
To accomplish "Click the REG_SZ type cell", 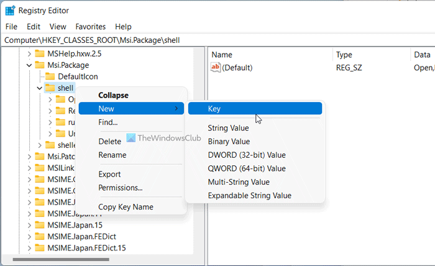I will [349, 68].
